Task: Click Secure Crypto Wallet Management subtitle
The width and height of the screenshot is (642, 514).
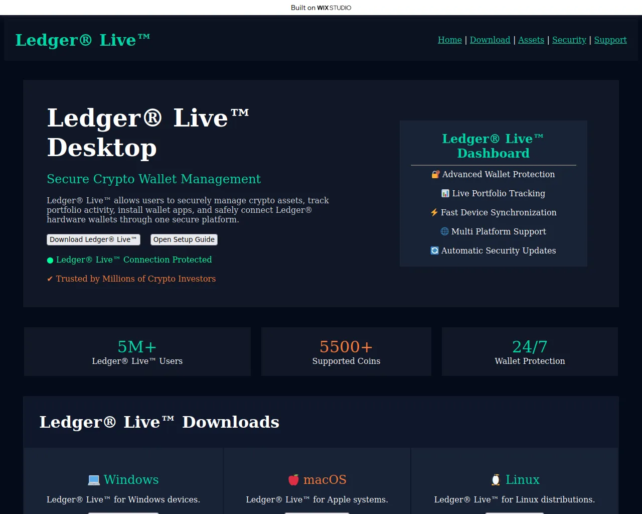Action: [154, 179]
